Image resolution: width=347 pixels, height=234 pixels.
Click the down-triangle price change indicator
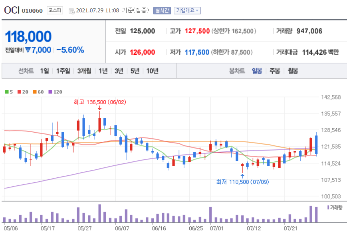click(28, 50)
